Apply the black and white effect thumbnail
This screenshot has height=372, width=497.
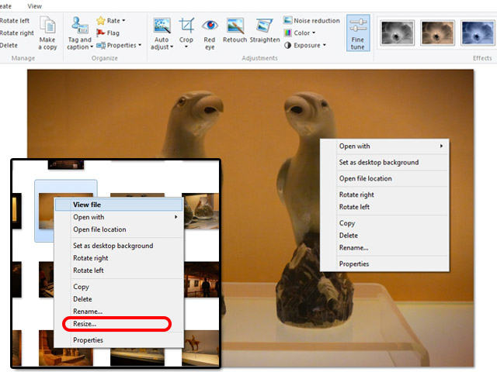(x=397, y=33)
